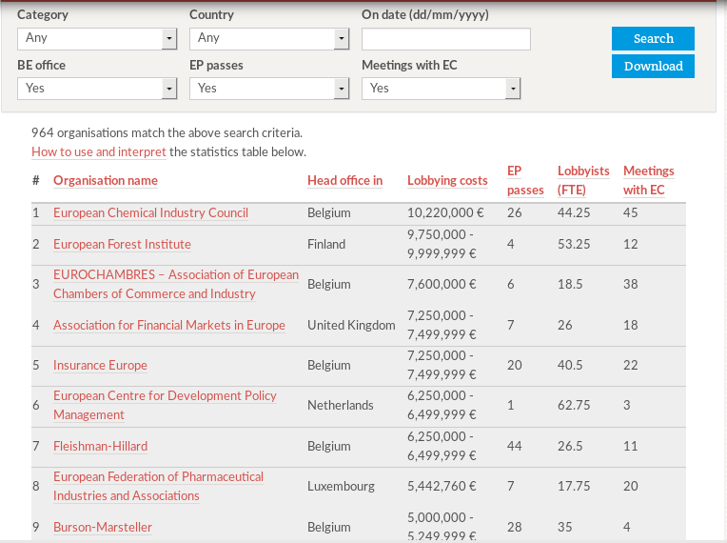This screenshot has height=543, width=727.
Task: Click the Search button
Action: pyautogui.click(x=653, y=38)
